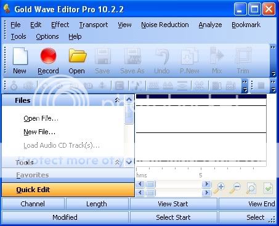Collapse the Files panel section
This screenshot has width=279, height=226.
point(117,100)
